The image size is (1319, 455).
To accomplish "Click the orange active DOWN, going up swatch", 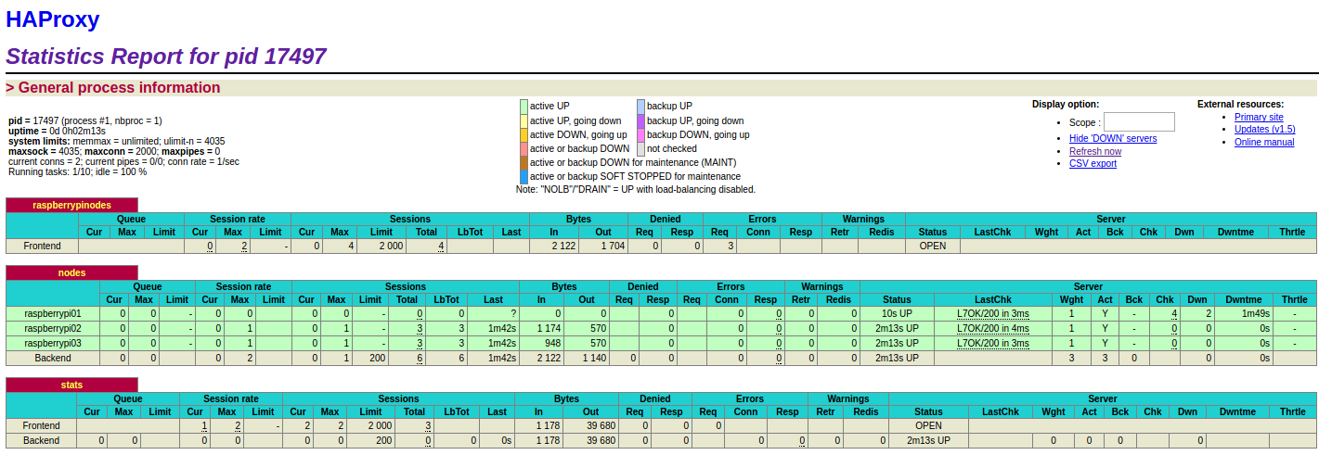I will coord(524,134).
